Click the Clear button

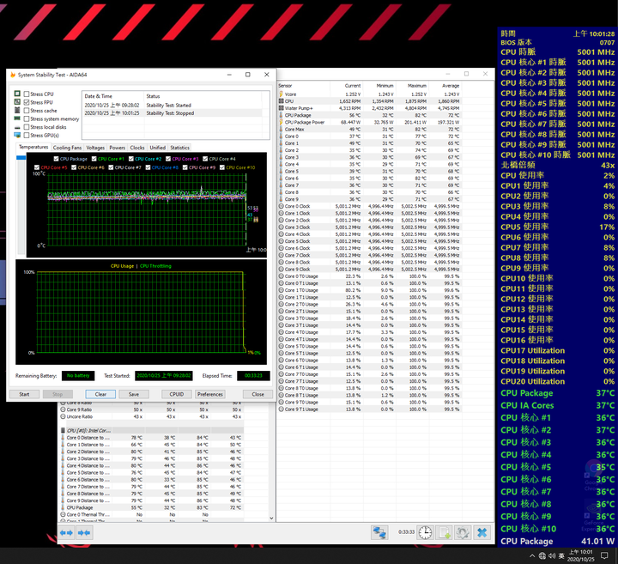coord(100,394)
